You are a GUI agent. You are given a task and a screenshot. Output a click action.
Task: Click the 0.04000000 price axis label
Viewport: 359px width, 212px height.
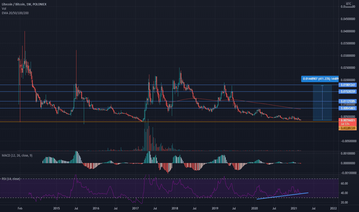coord(348,31)
